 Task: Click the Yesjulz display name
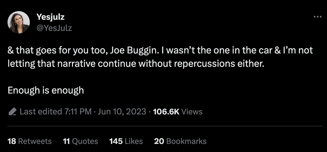(x=50, y=17)
